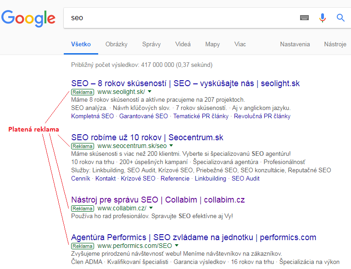351x269 pixels.
Task: Start voice search with the microphone icon
Action: pos(323,18)
